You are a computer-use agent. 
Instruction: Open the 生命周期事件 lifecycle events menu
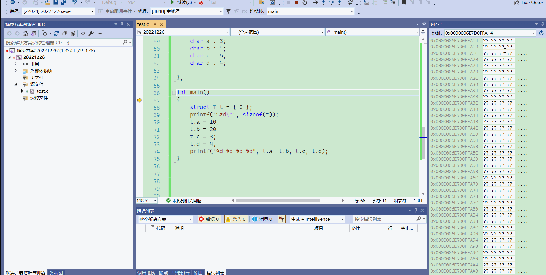[117, 11]
